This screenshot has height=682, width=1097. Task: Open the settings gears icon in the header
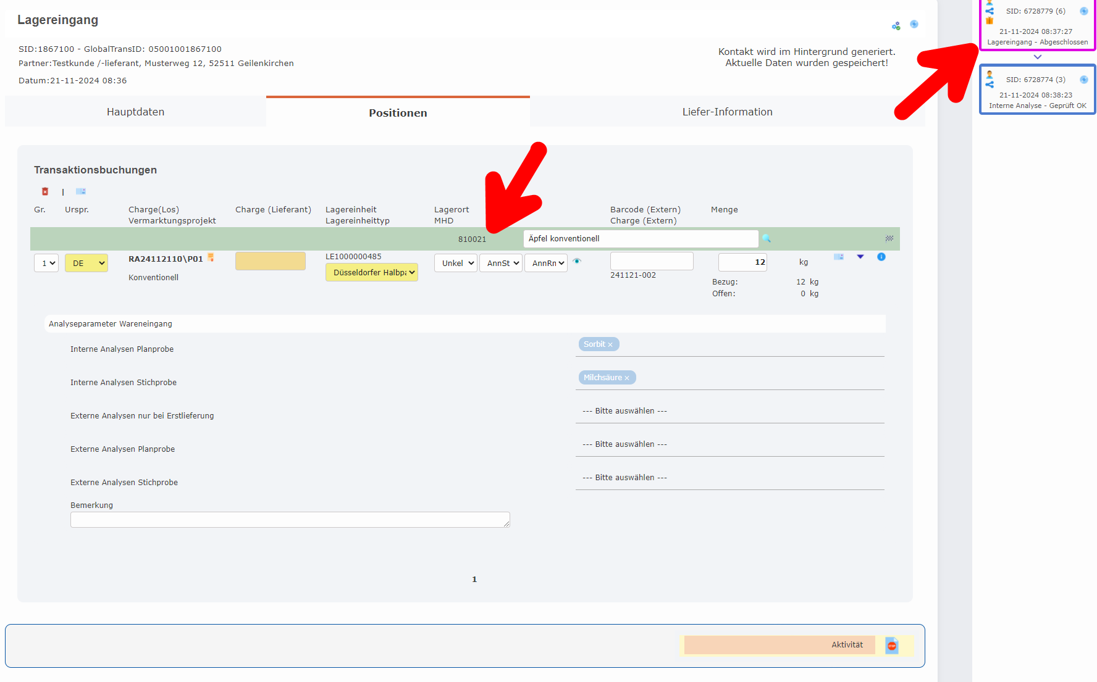point(896,25)
